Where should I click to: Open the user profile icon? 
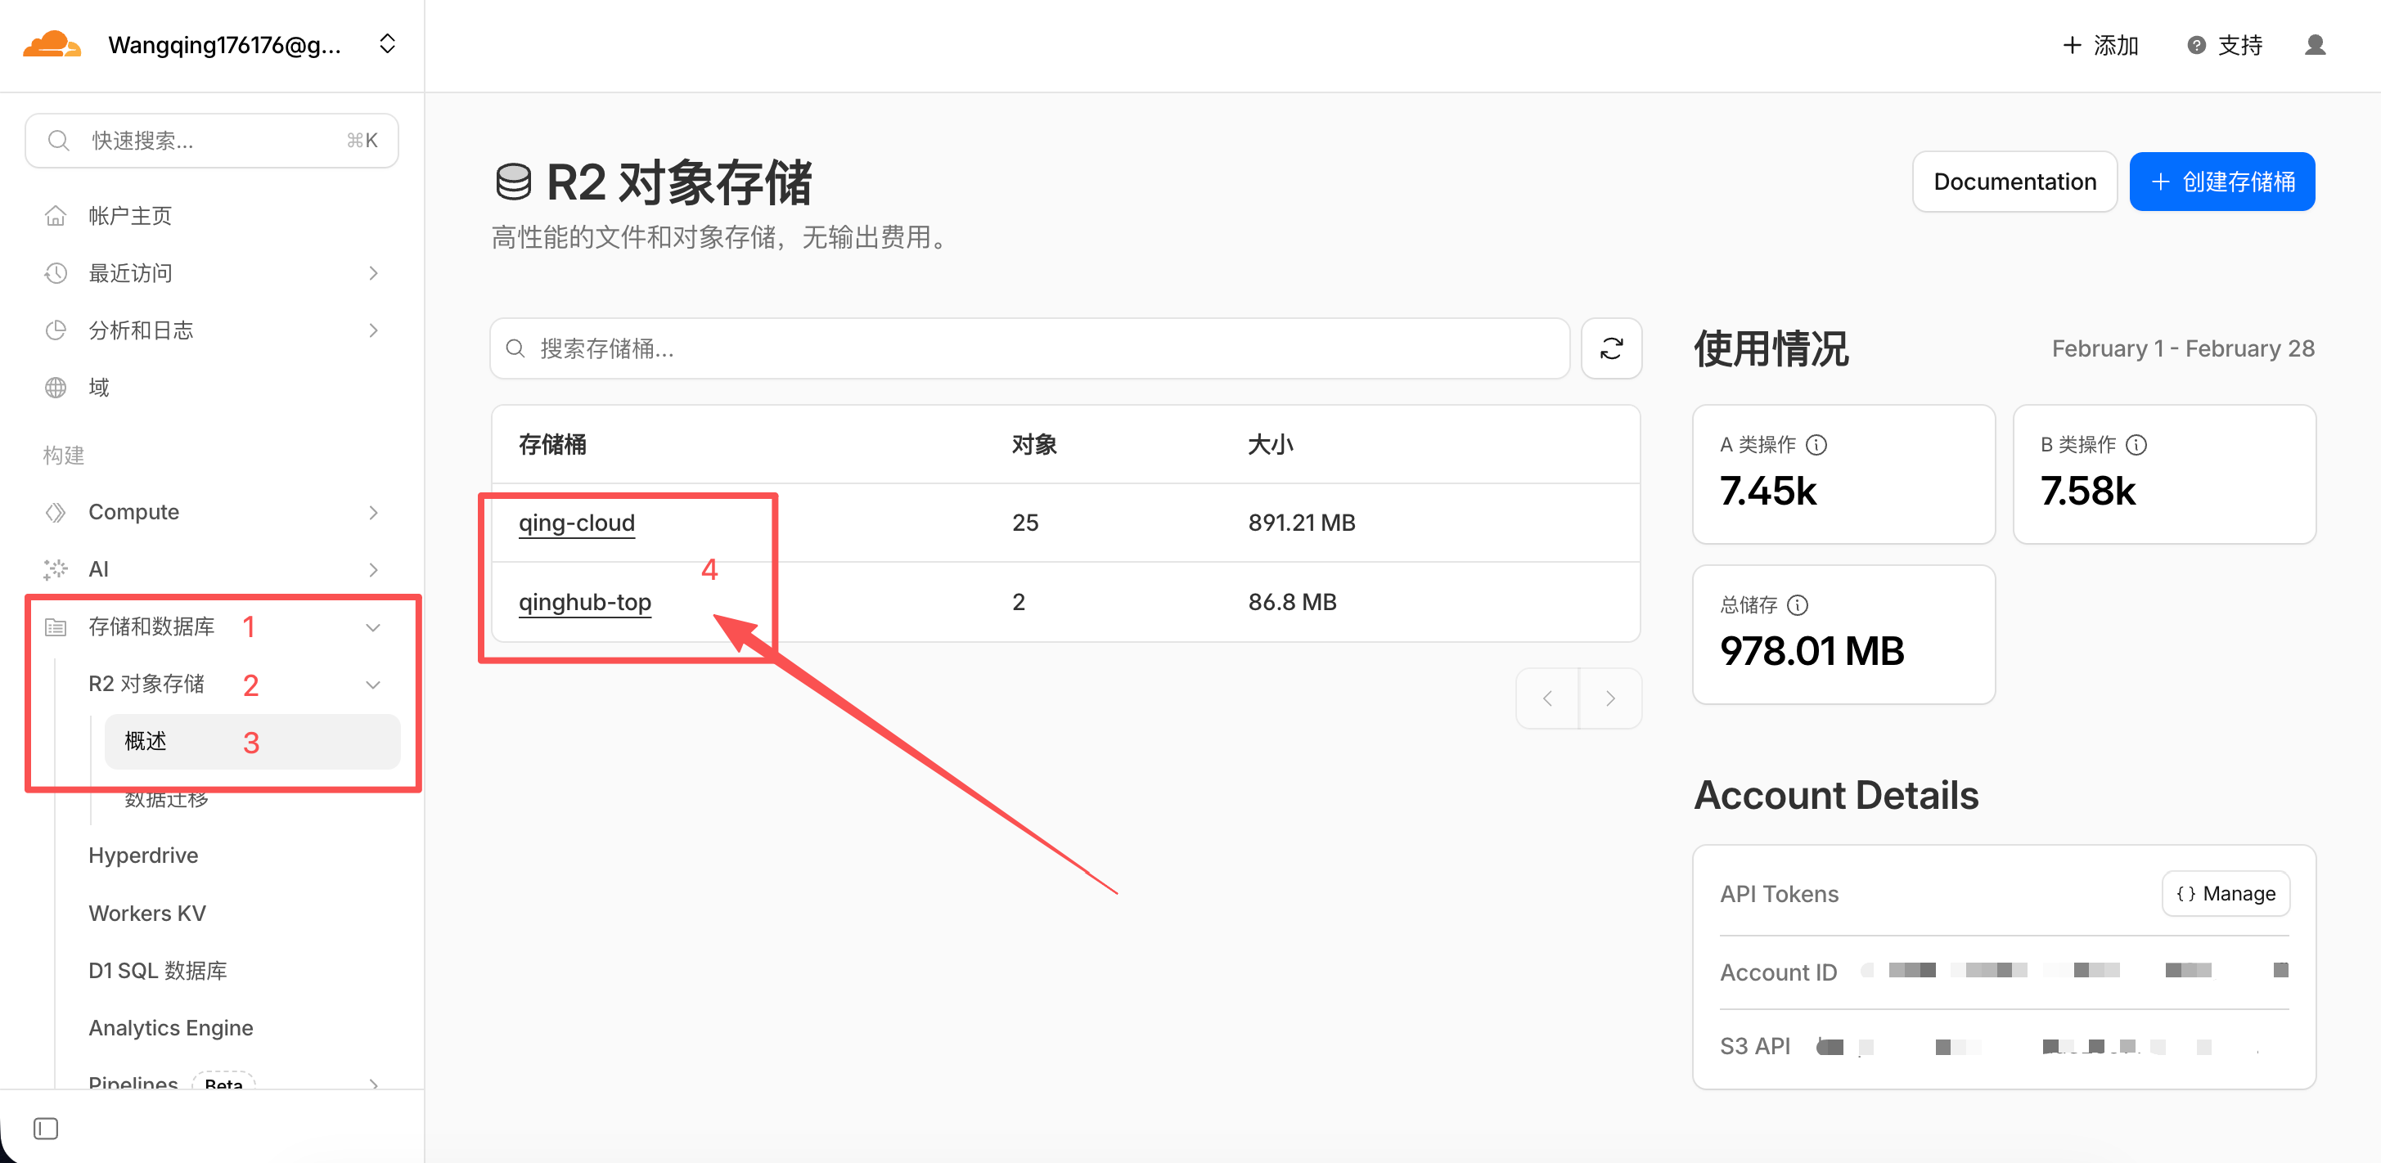point(2314,44)
